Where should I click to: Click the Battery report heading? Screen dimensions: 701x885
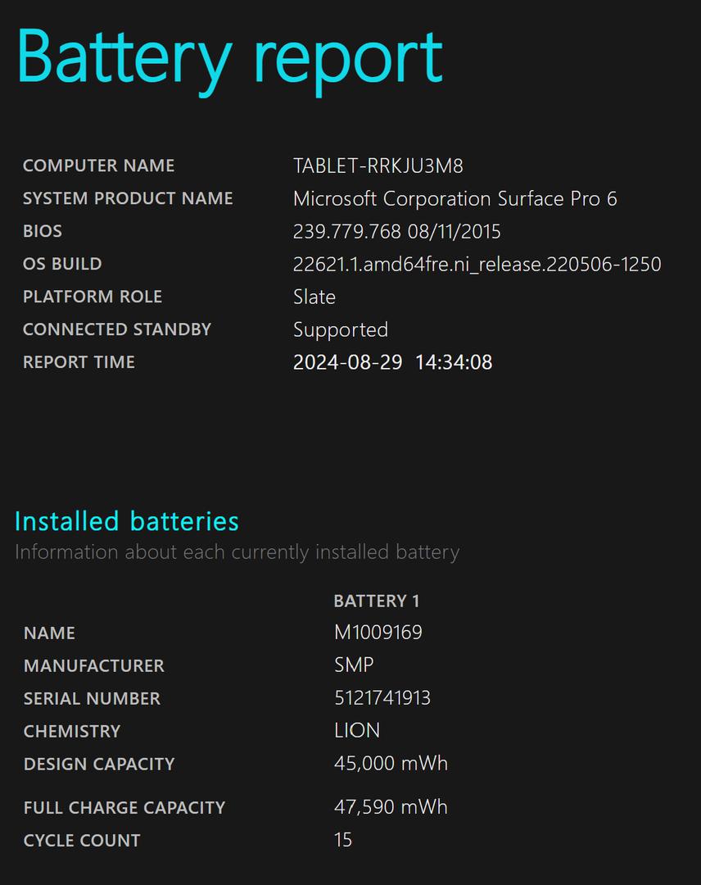(229, 59)
